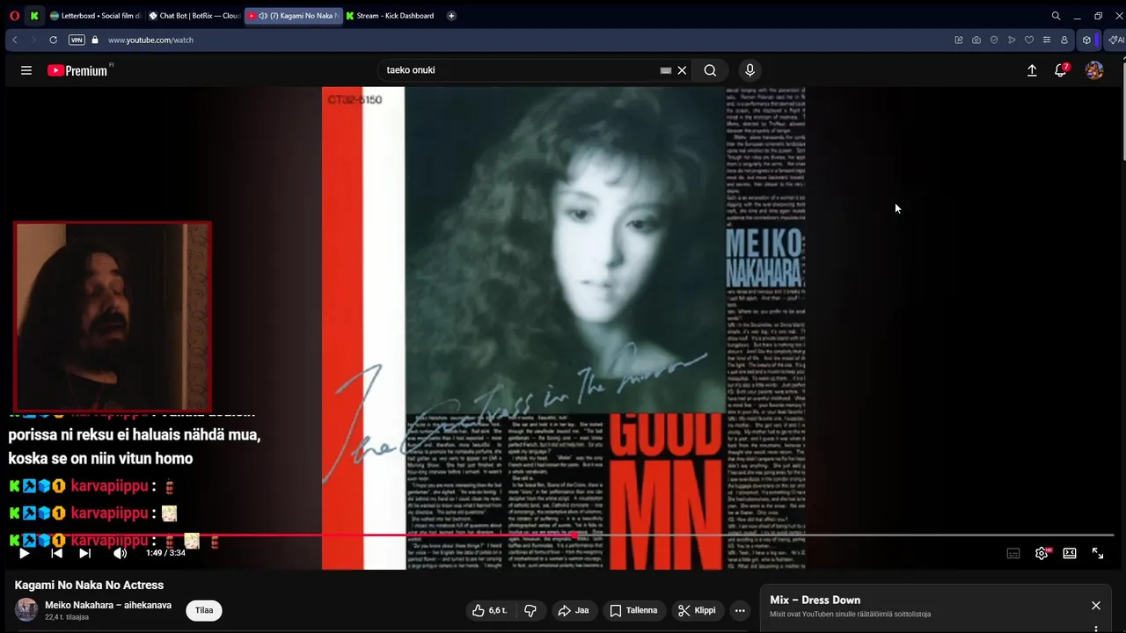This screenshot has width=1126, height=633.
Task: Select the Kagami No Naka YouTube tab
Action: 293,16
